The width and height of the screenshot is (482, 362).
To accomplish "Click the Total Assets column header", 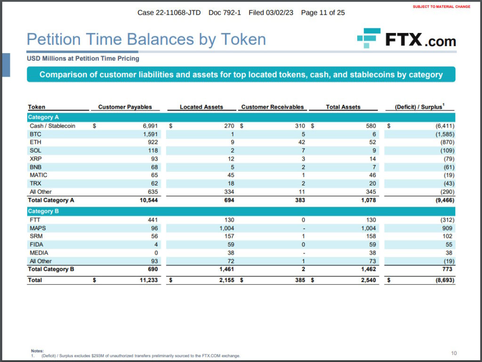I will pos(343,107).
